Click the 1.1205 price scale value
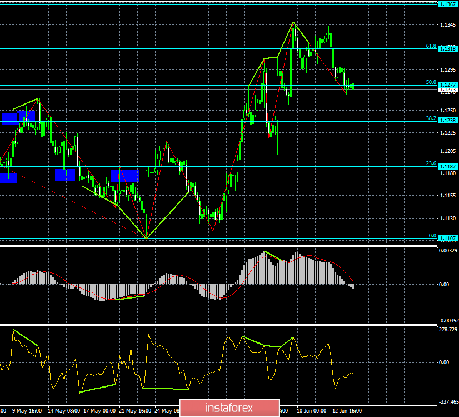The width and height of the screenshot is (459, 417). pyautogui.click(x=448, y=151)
